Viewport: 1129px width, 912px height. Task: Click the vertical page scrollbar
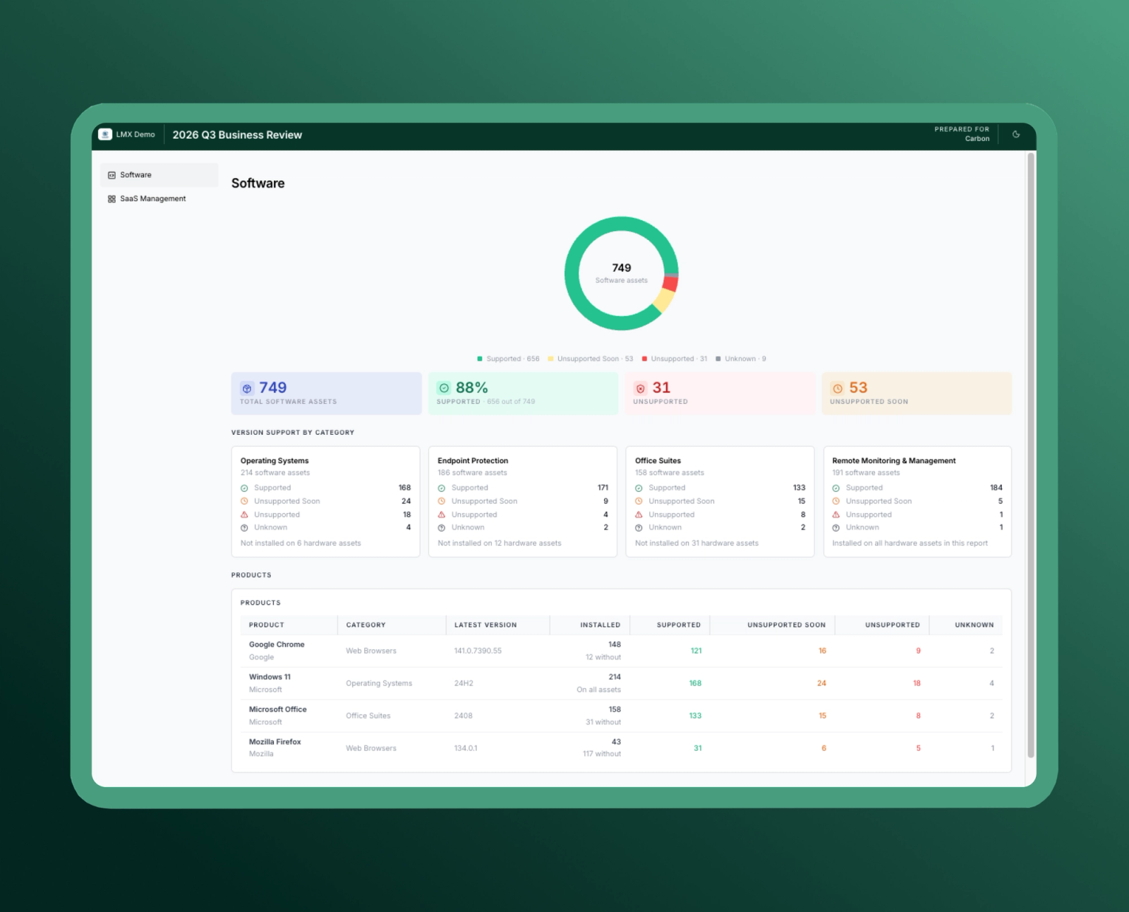1031,455
